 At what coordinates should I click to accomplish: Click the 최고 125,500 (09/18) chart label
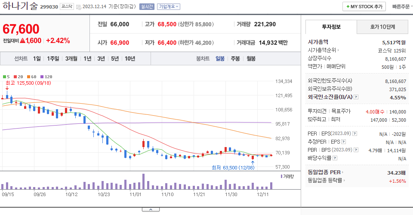click(28, 83)
